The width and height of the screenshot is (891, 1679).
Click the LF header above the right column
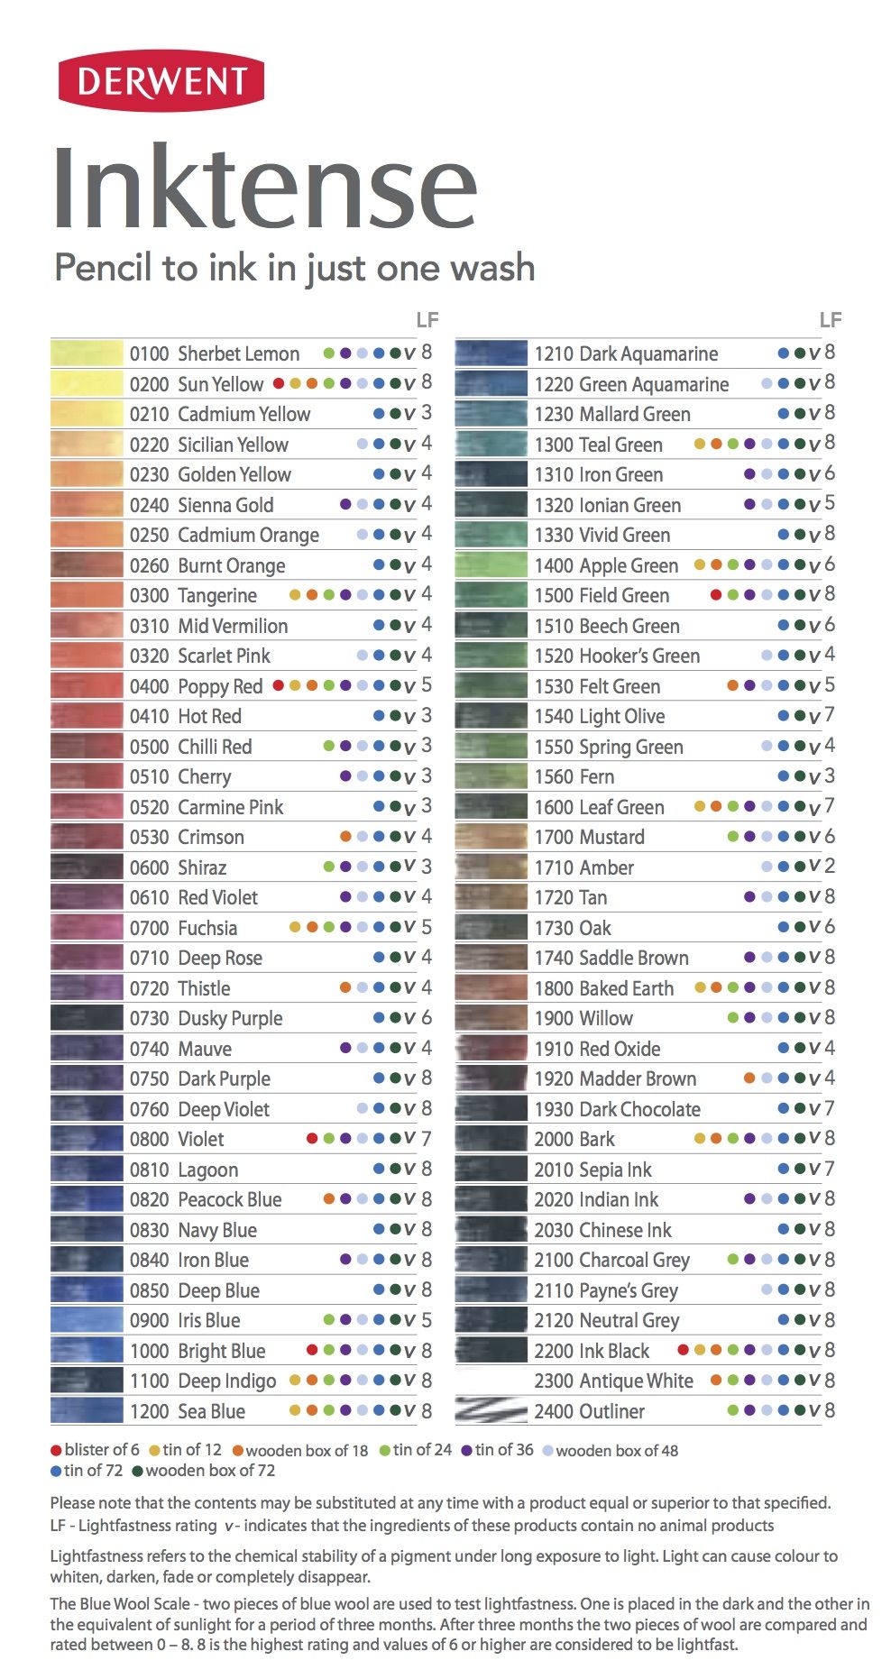pos(830,320)
